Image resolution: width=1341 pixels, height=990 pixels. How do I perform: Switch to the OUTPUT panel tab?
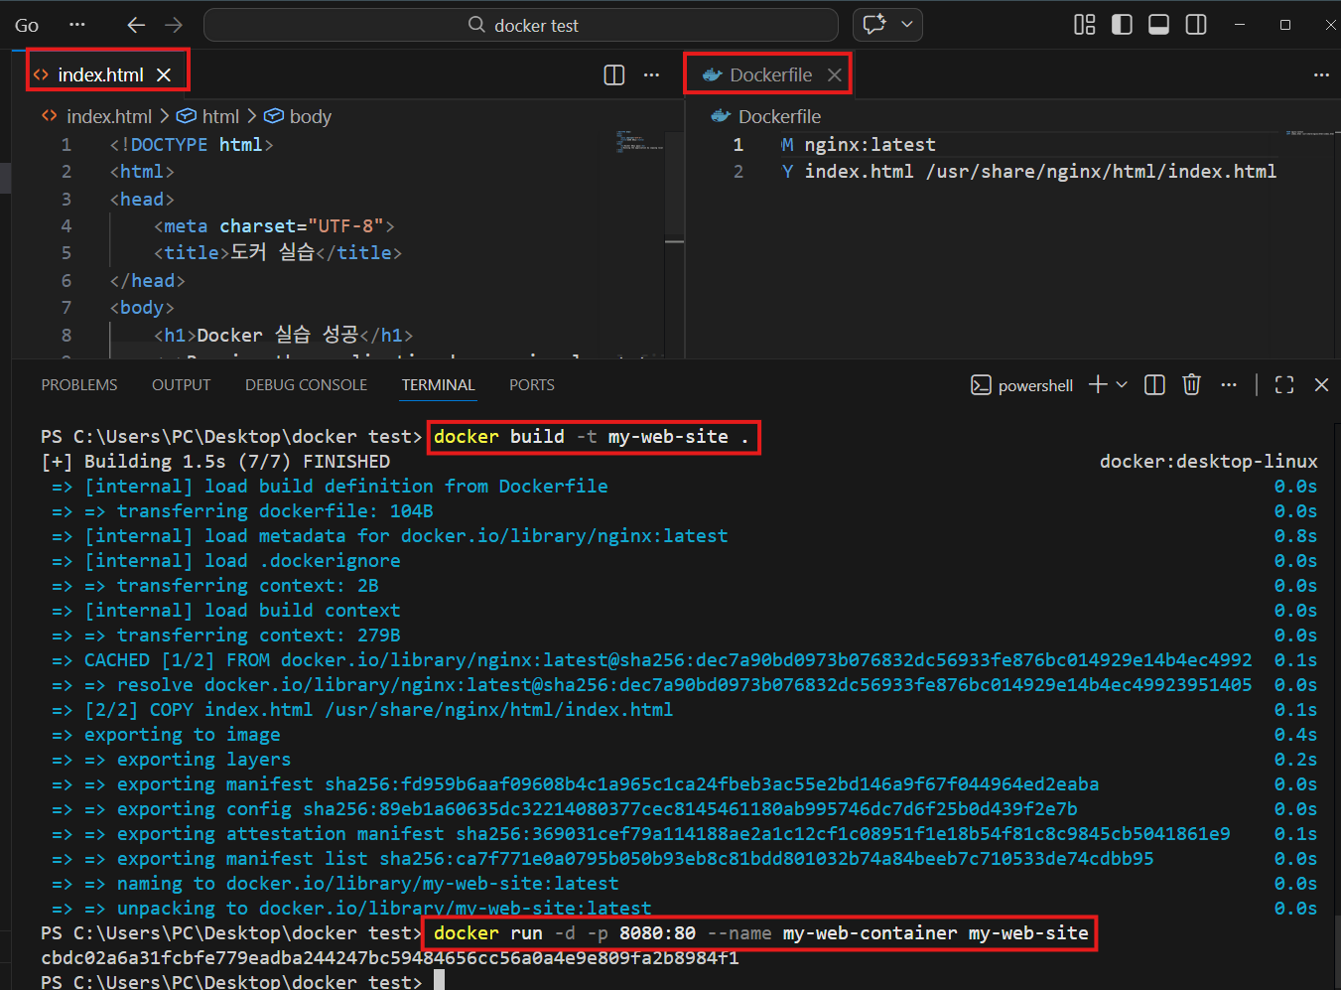pyautogui.click(x=181, y=384)
